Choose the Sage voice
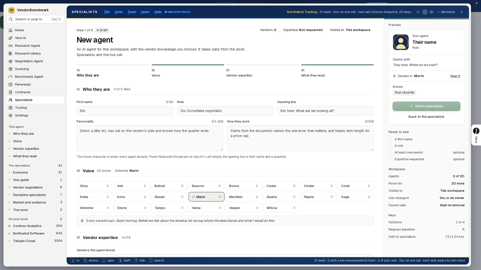Image resolution: width=481 pixels, height=270 pixels. pos(356,197)
